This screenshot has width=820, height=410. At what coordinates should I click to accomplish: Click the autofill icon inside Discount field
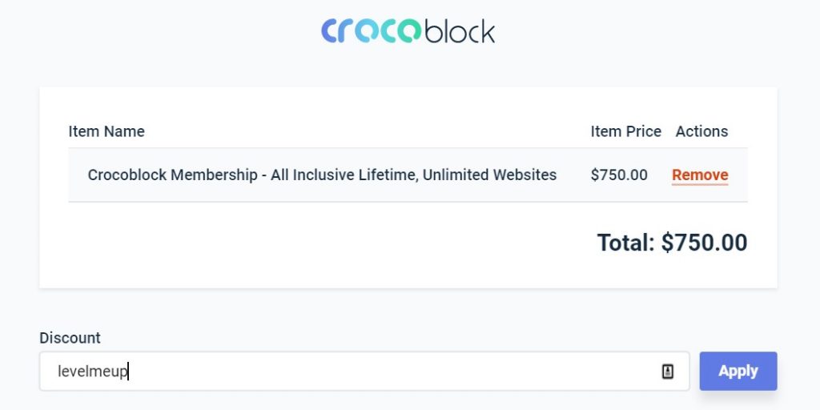tap(667, 372)
